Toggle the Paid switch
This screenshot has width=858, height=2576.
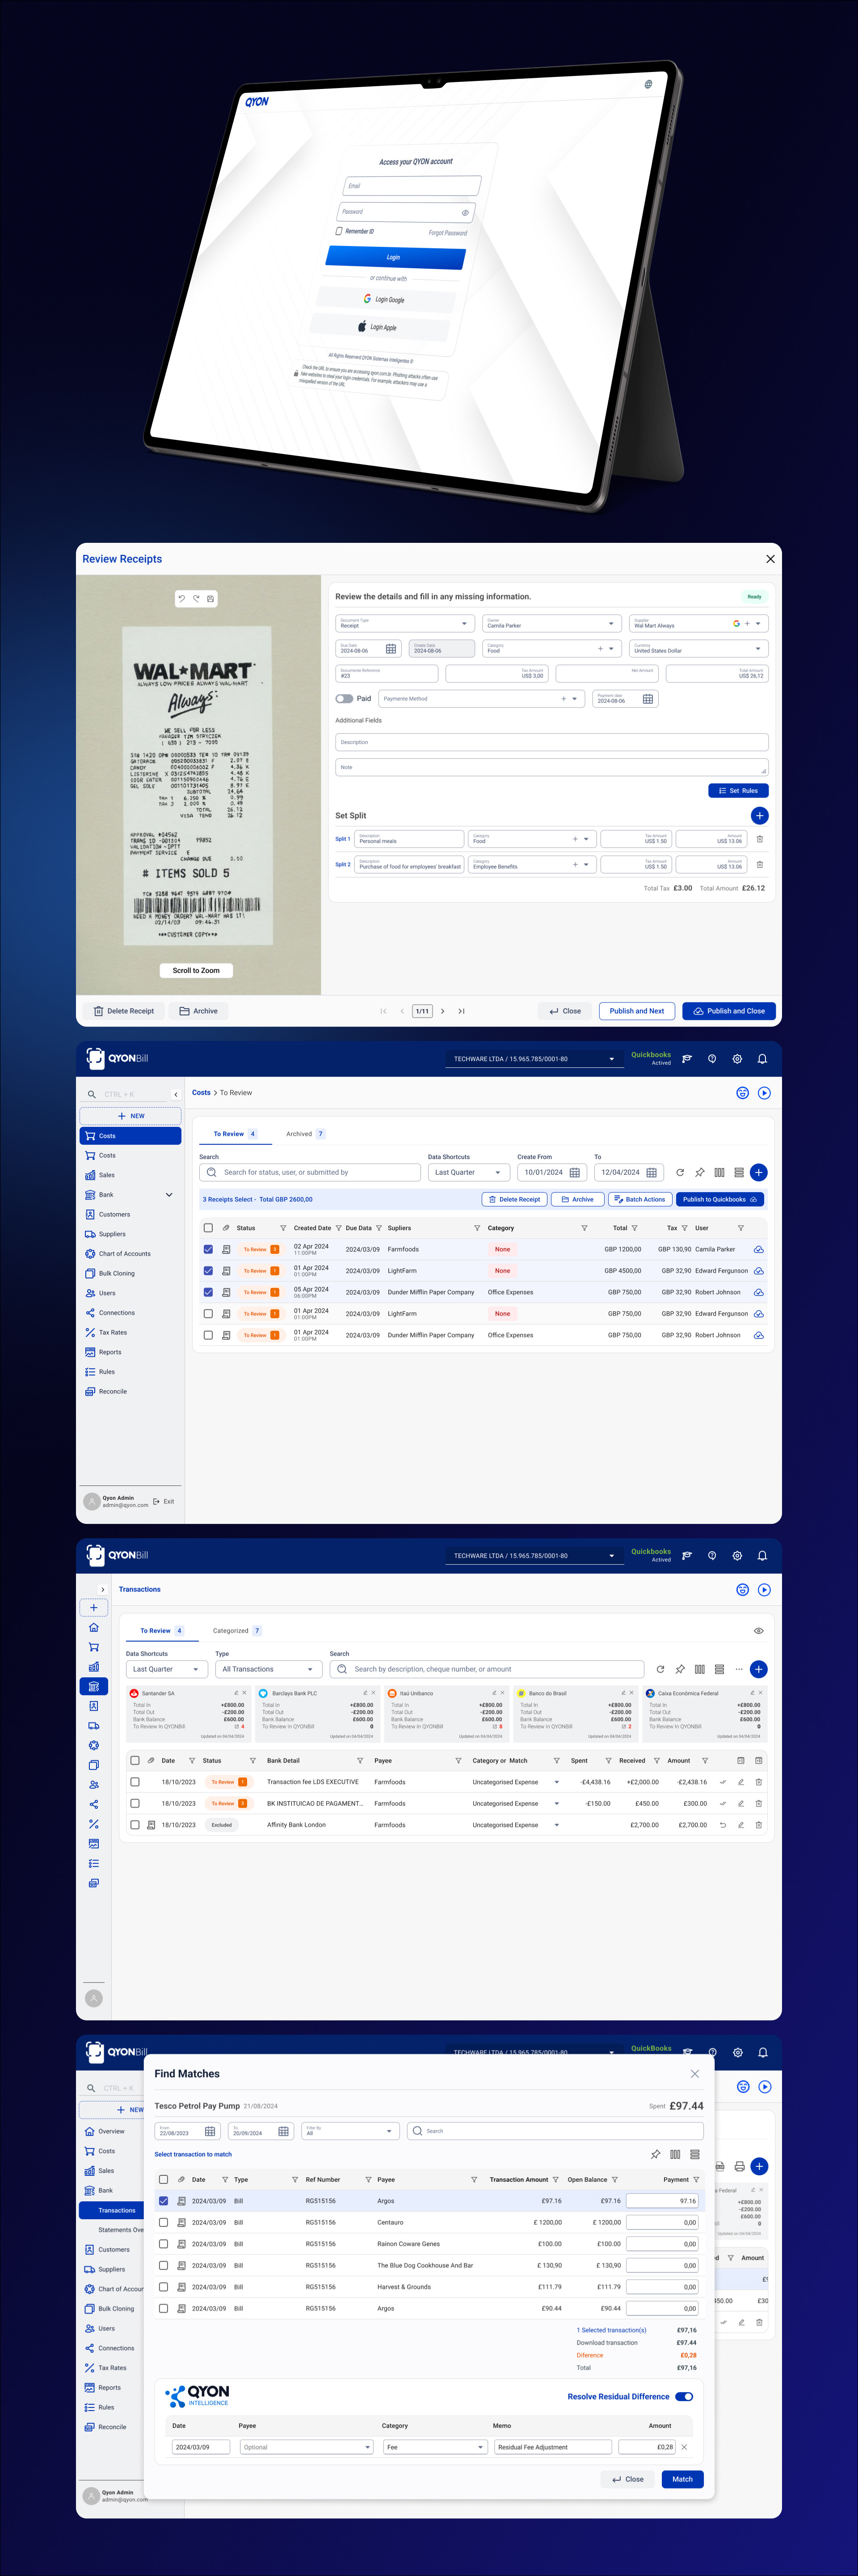click(345, 699)
